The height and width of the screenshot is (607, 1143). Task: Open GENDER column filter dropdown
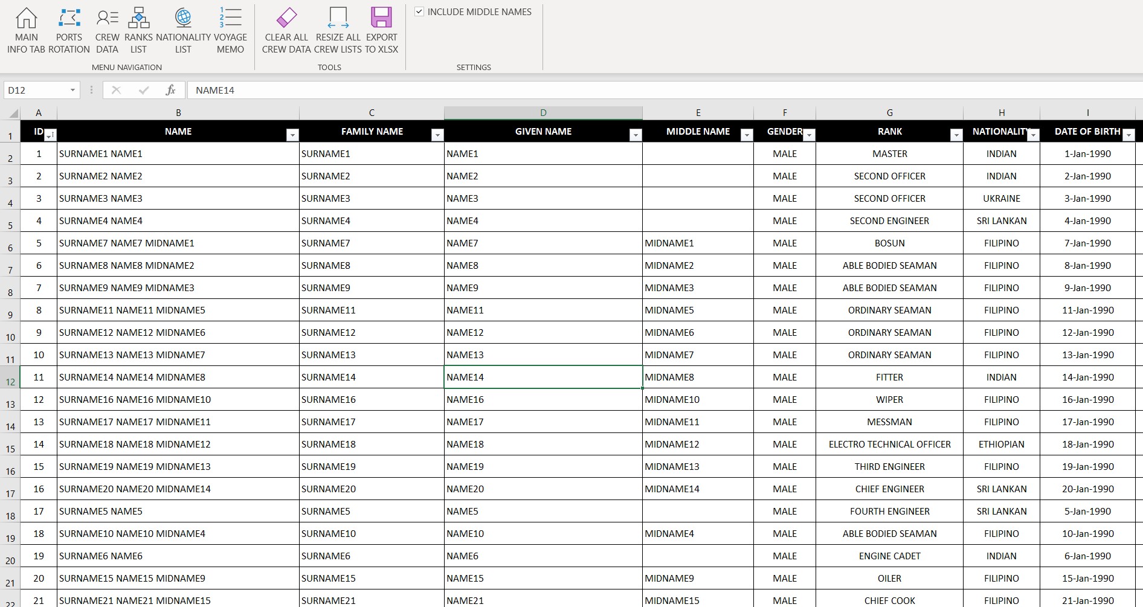pyautogui.click(x=810, y=135)
